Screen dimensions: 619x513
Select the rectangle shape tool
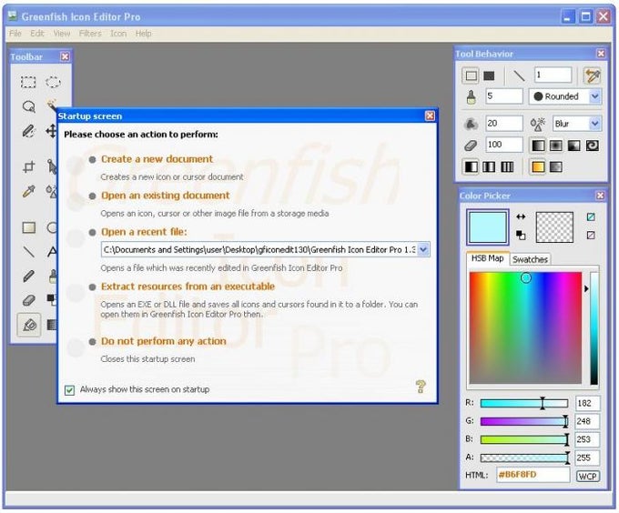pos(28,227)
